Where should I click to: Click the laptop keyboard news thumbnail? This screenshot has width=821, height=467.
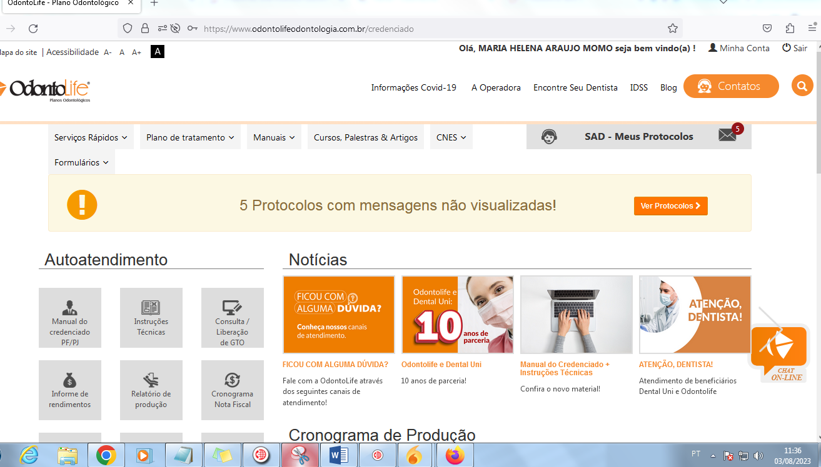pyautogui.click(x=577, y=315)
